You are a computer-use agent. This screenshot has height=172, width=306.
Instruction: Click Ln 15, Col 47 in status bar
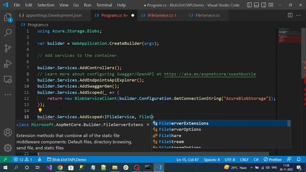pos(187,160)
